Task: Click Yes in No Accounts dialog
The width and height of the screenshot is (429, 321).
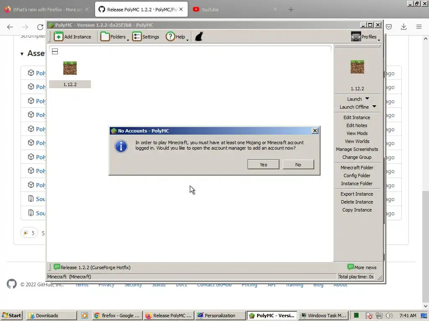Action: (x=263, y=165)
